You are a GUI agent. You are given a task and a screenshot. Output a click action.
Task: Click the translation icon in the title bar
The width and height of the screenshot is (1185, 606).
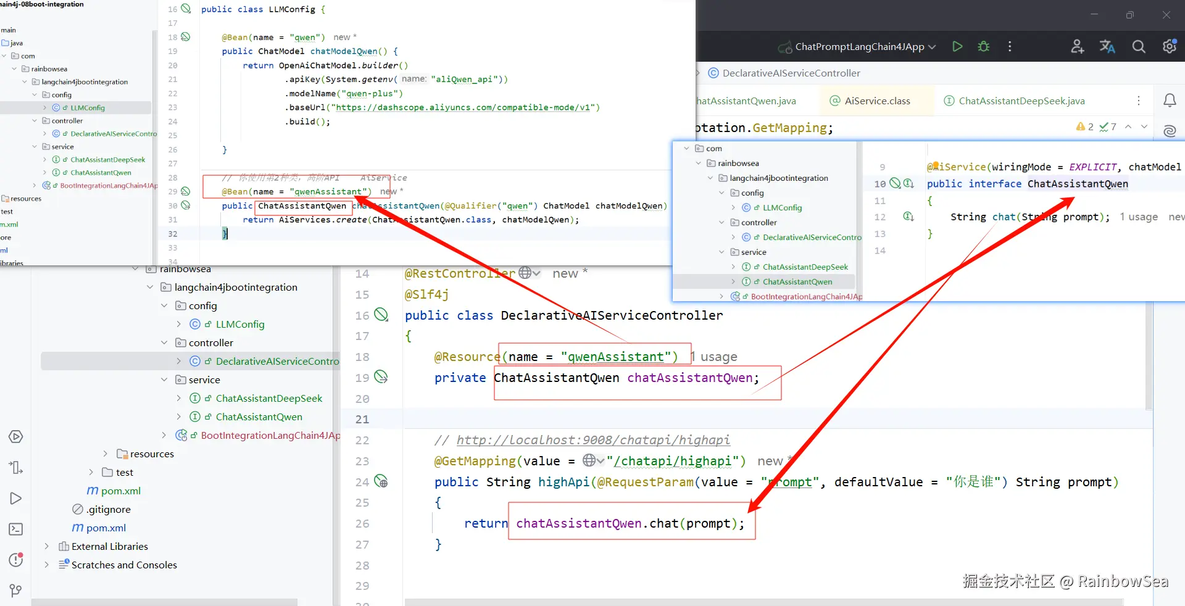1107,46
